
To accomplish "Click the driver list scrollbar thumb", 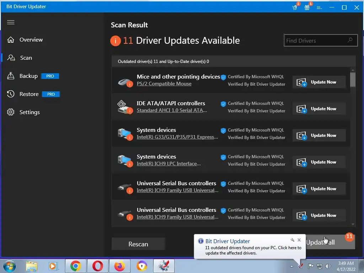I will [353, 79].
